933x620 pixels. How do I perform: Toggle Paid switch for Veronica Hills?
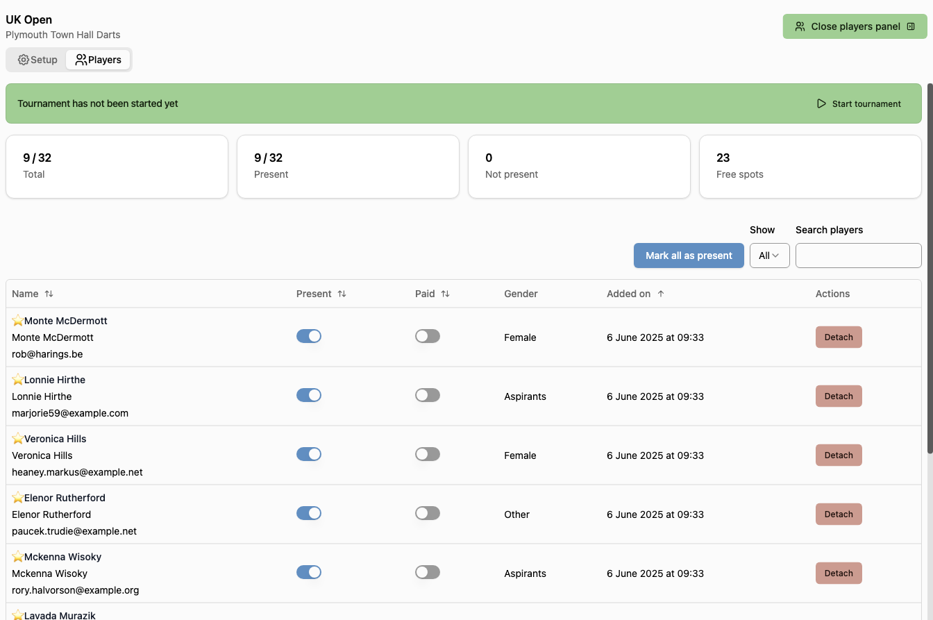(x=428, y=454)
